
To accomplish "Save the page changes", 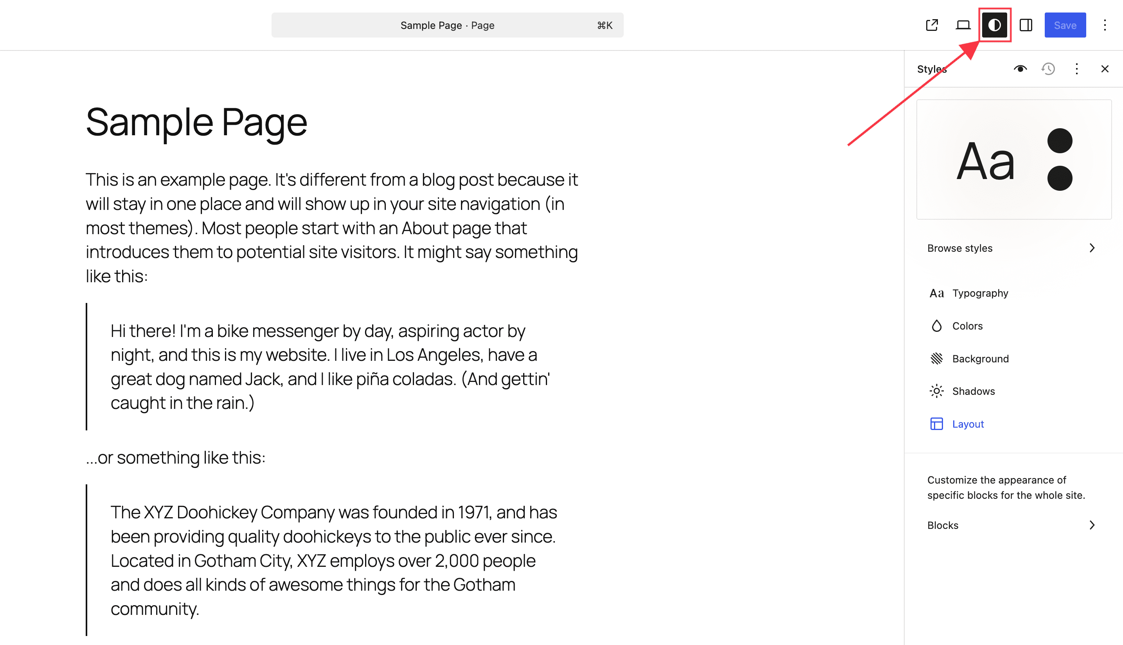I will (x=1065, y=25).
